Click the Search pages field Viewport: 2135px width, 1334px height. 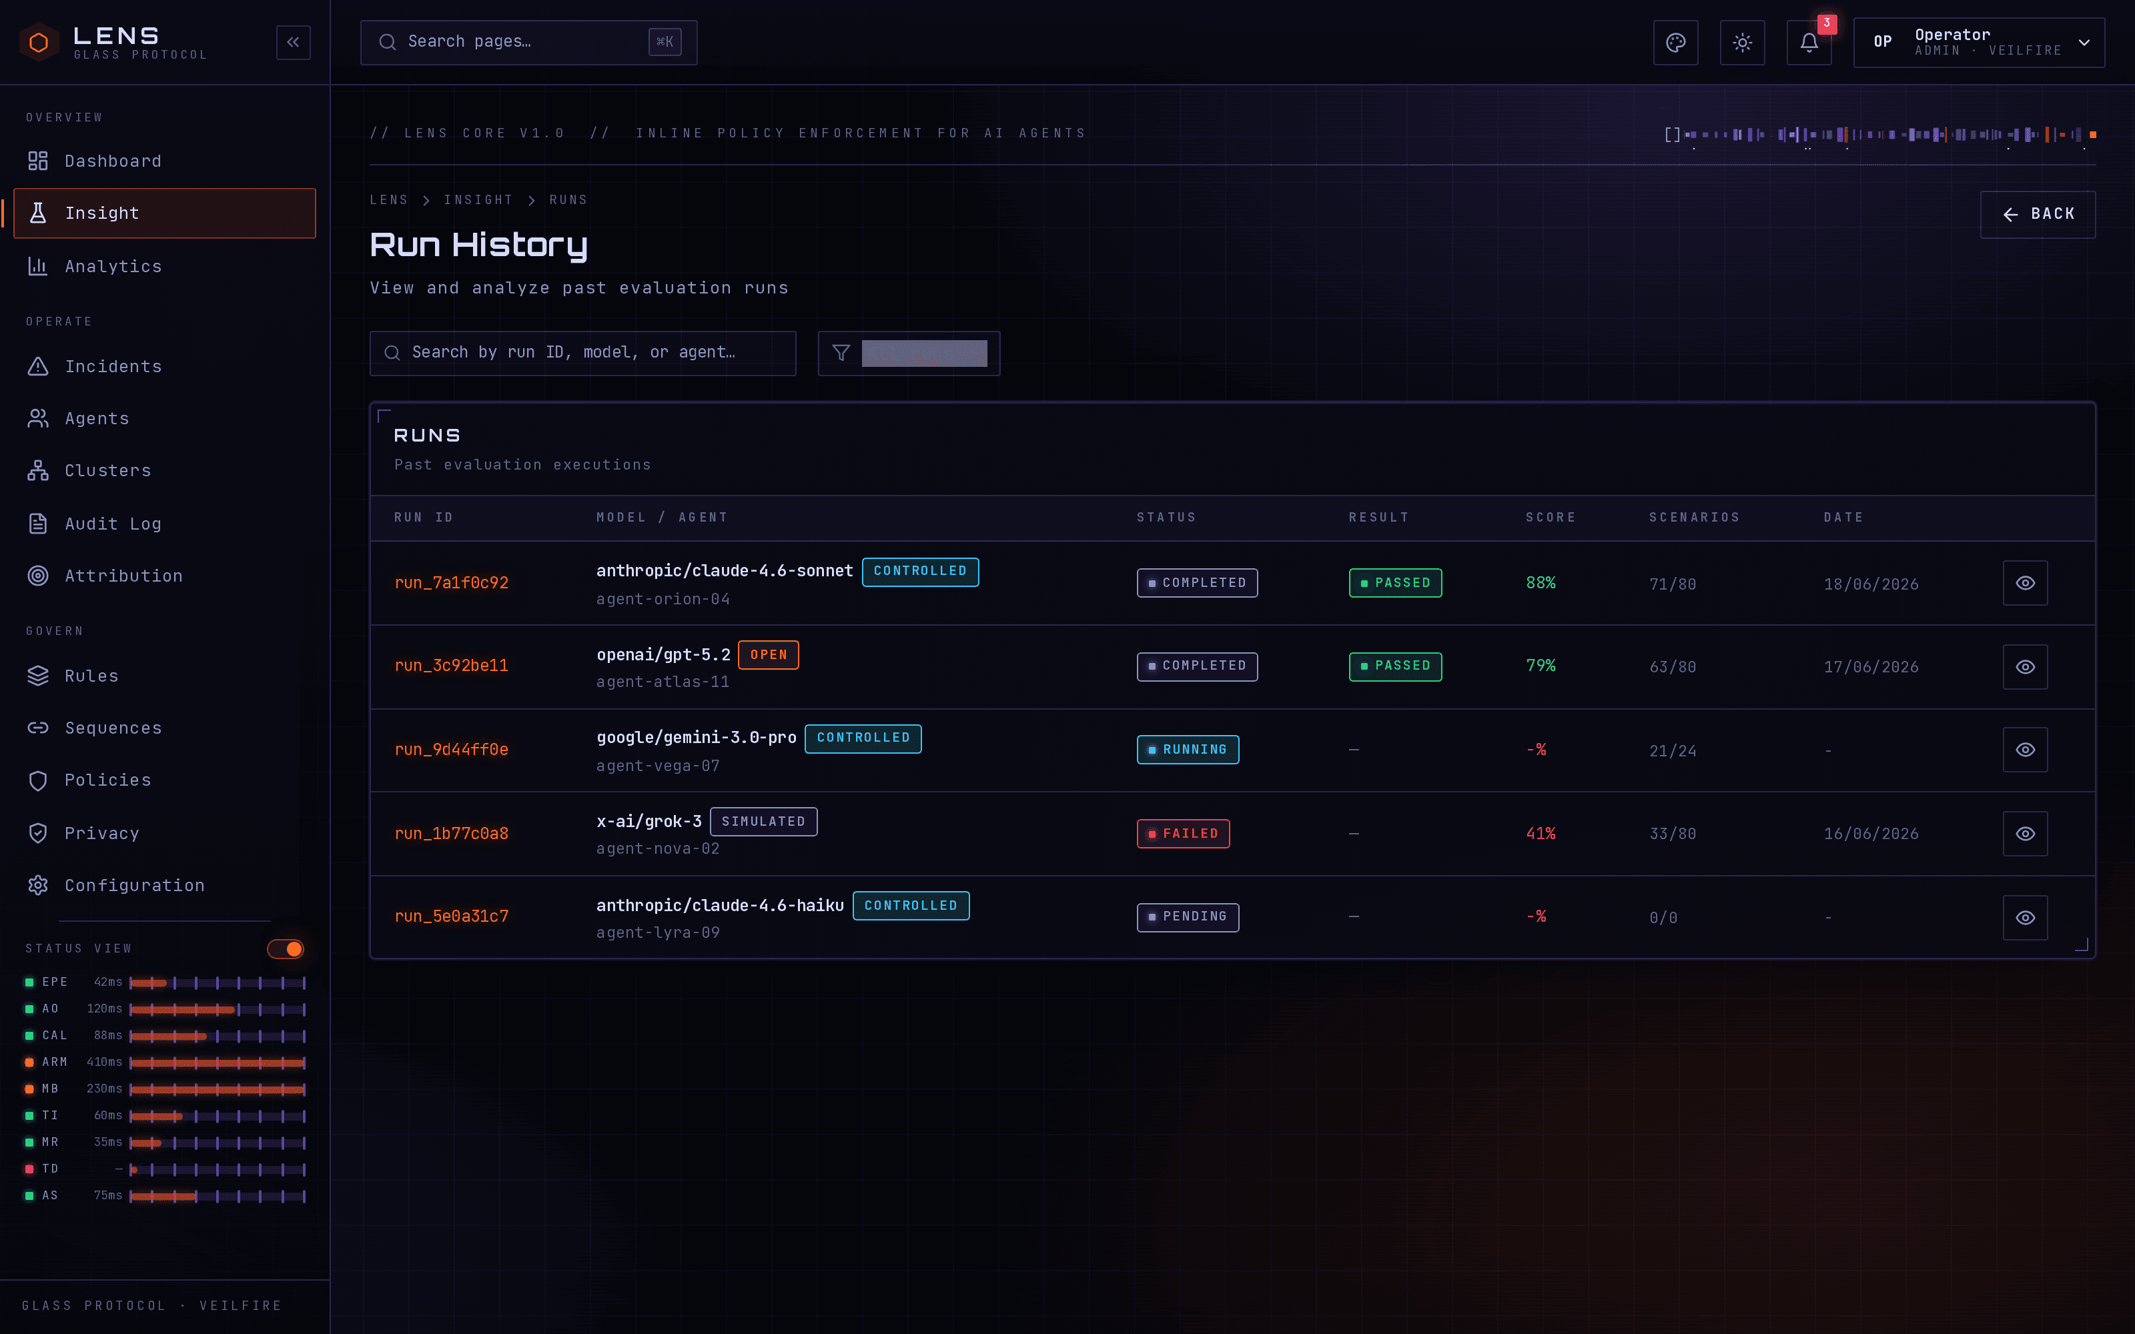(x=528, y=42)
